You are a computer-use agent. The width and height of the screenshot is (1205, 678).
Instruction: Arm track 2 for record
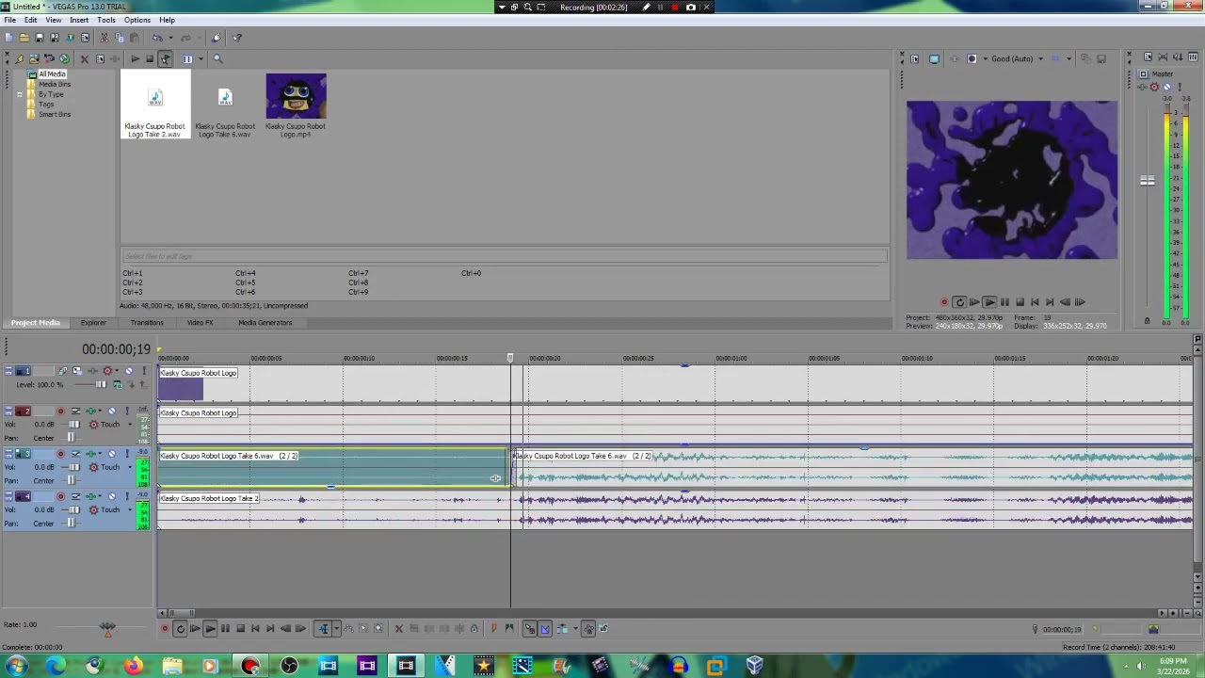(61, 412)
